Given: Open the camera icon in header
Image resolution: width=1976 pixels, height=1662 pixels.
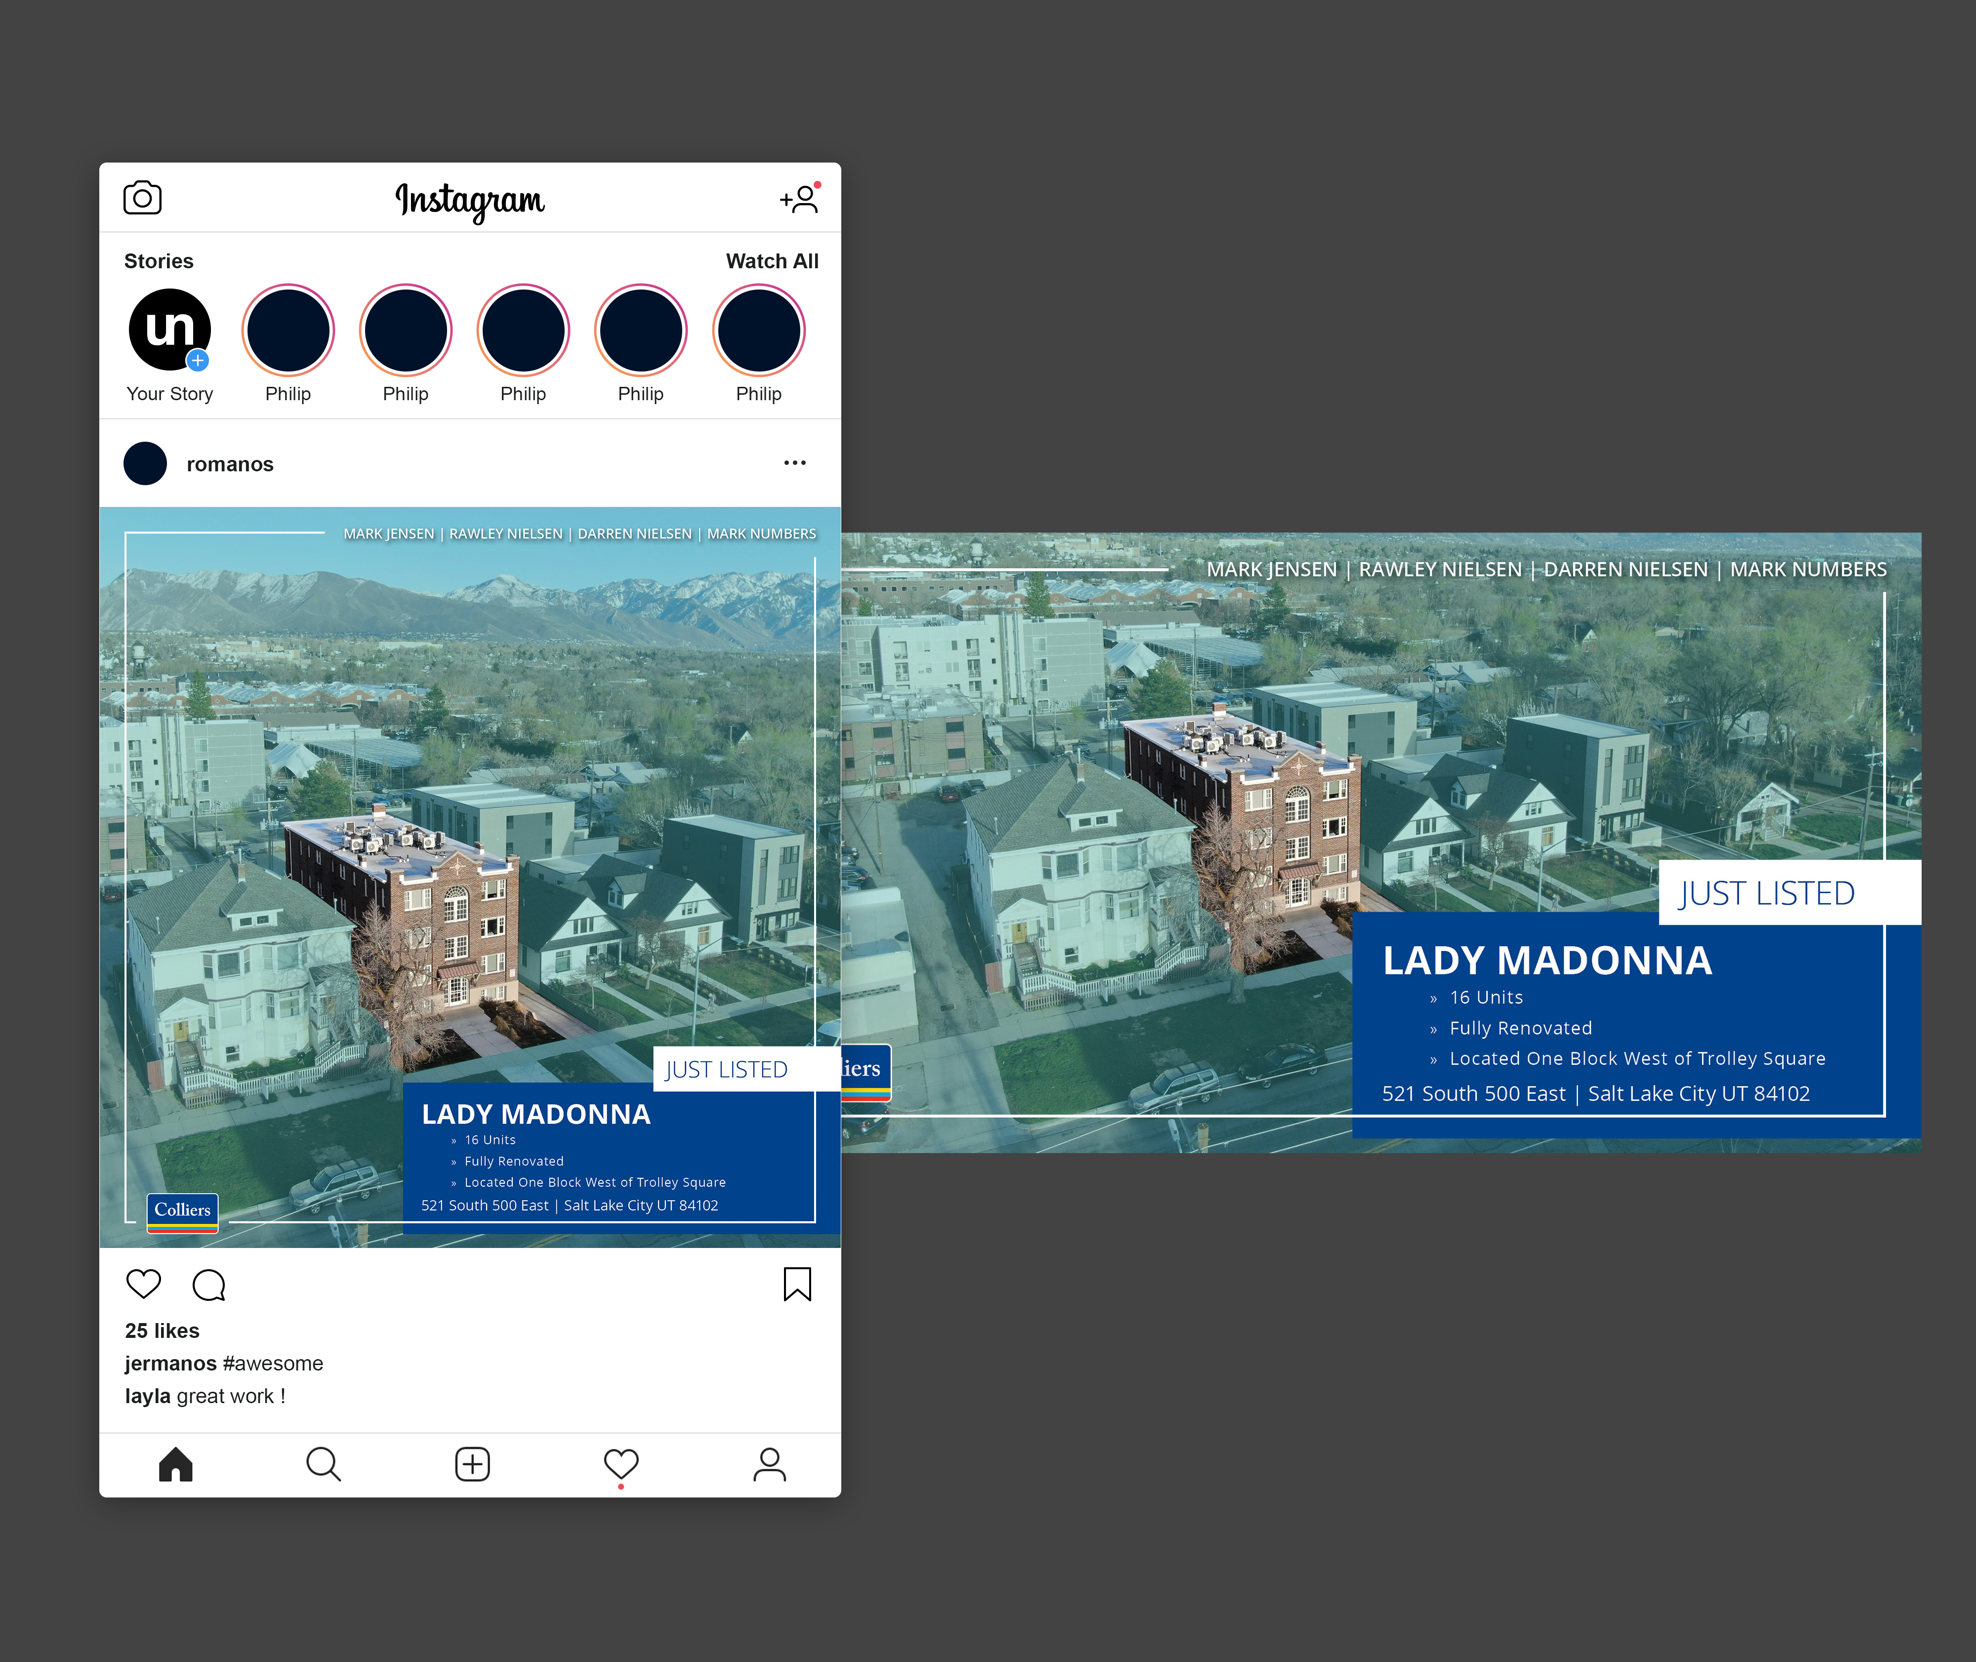Looking at the screenshot, I should click(142, 198).
